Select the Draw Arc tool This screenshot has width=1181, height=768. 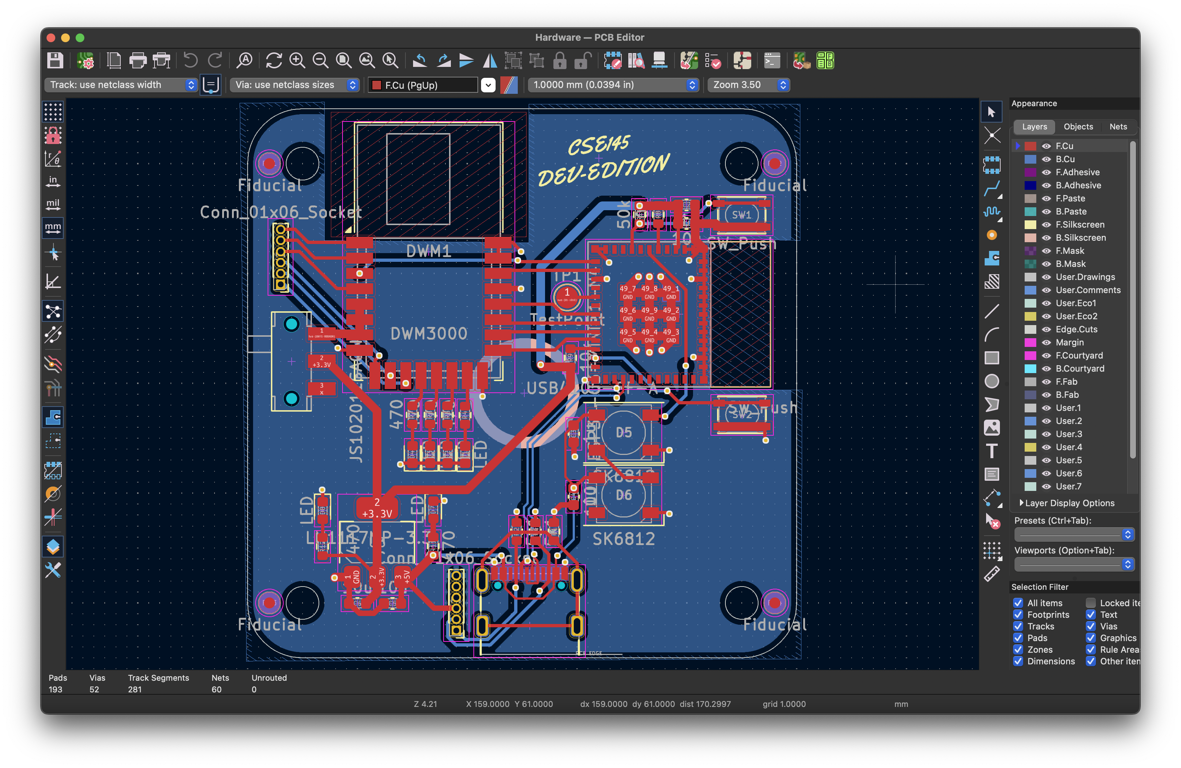[x=992, y=335]
